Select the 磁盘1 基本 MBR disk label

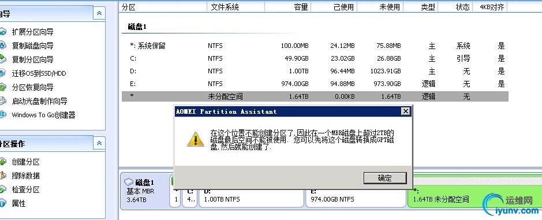pos(145,191)
